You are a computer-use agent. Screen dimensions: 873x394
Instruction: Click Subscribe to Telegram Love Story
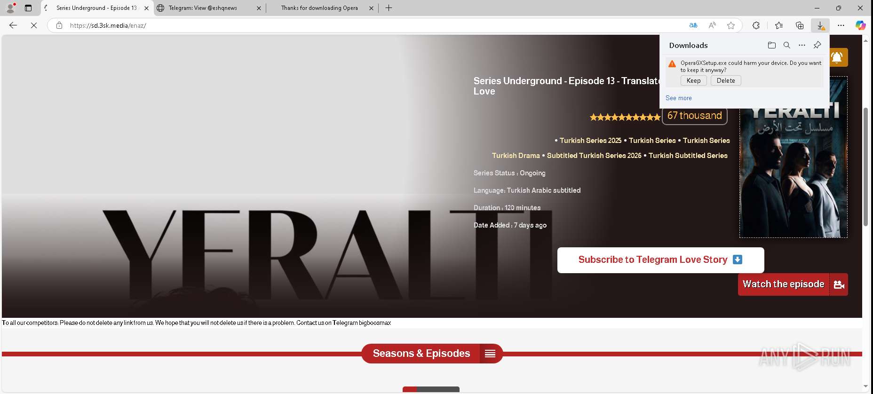pyautogui.click(x=660, y=260)
